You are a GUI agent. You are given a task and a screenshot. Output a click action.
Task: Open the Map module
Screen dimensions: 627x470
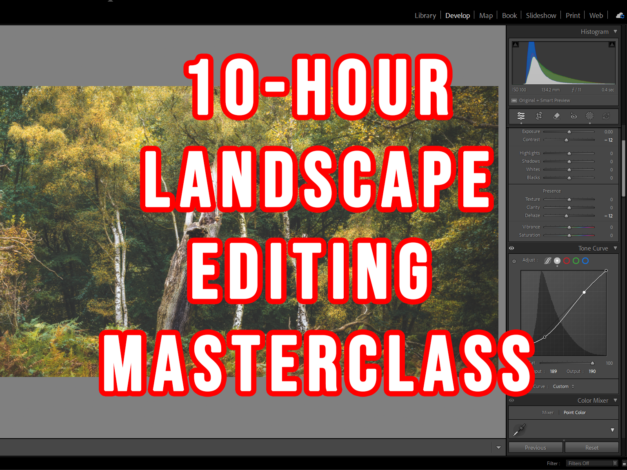486,16
